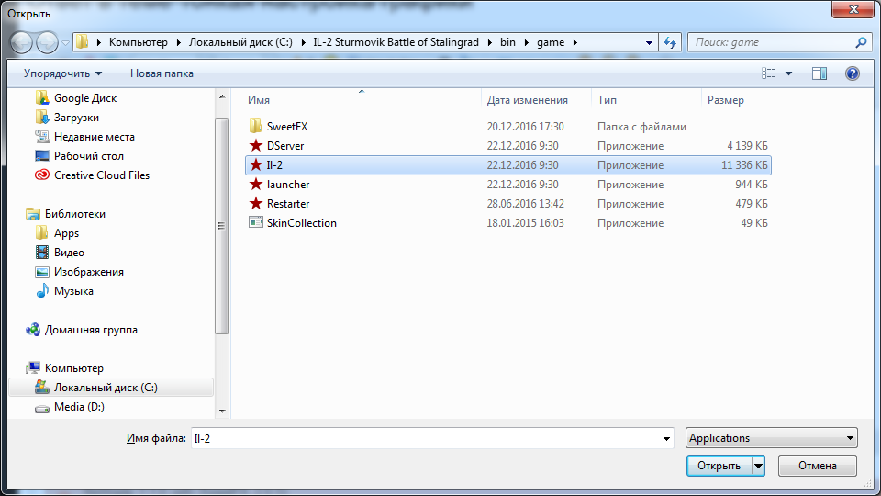The image size is (881, 496).
Task: Click the Библиотеки icon in sidebar
Action: [33, 214]
